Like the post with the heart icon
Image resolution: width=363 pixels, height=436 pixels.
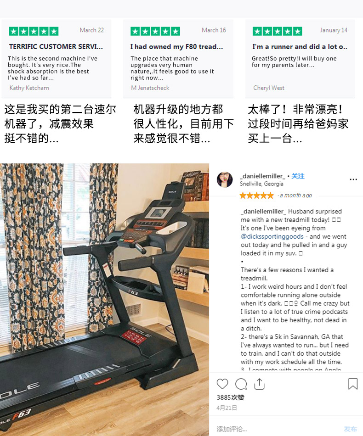pyautogui.click(x=222, y=384)
